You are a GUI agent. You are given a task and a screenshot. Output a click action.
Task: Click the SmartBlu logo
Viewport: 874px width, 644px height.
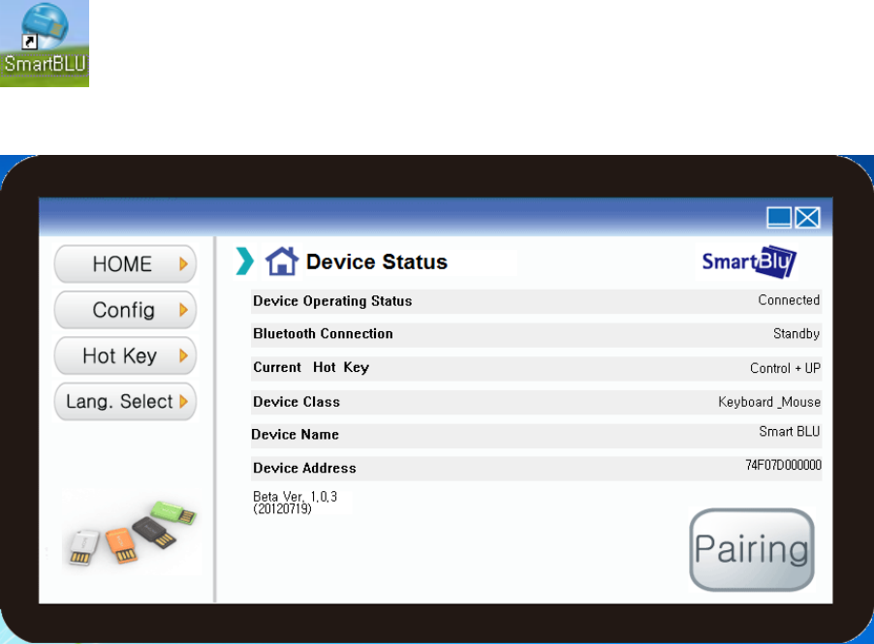pyautogui.click(x=749, y=261)
